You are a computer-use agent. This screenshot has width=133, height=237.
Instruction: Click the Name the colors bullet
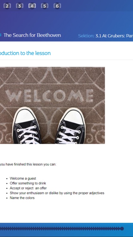(x=22, y=198)
